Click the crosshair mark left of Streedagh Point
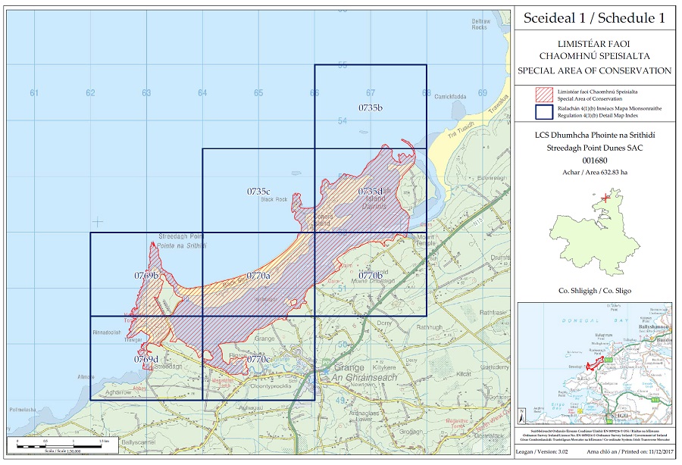Viewport: 682px width, 465px height. (97, 221)
